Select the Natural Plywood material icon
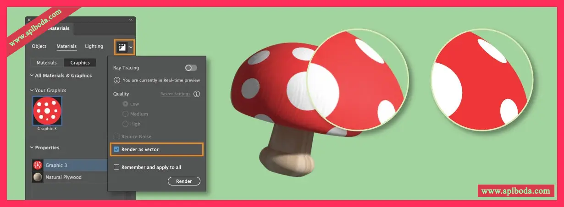 pos(38,177)
